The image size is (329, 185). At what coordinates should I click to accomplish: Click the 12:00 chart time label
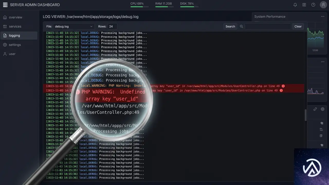(x=315, y=50)
